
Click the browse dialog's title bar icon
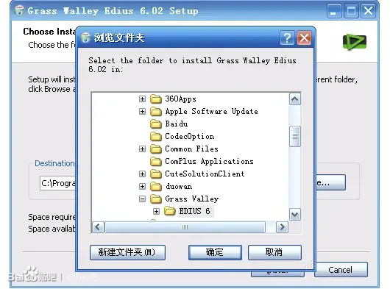tap(85, 38)
